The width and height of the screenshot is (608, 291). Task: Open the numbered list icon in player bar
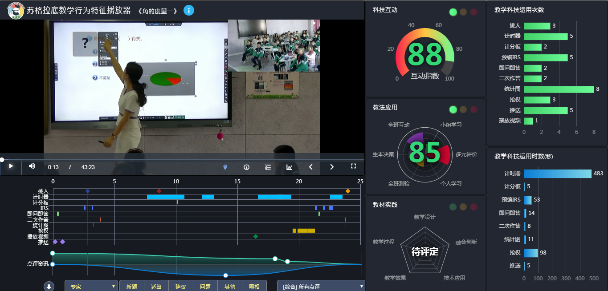[x=268, y=167]
